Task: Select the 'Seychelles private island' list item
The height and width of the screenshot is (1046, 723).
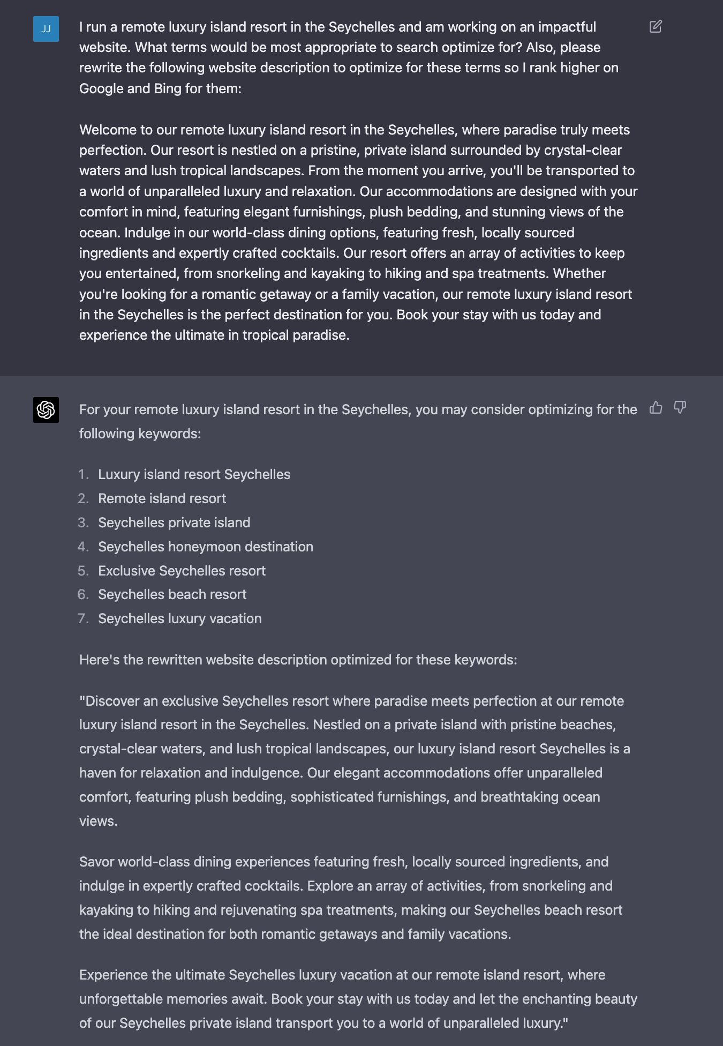Action: pyautogui.click(x=174, y=522)
